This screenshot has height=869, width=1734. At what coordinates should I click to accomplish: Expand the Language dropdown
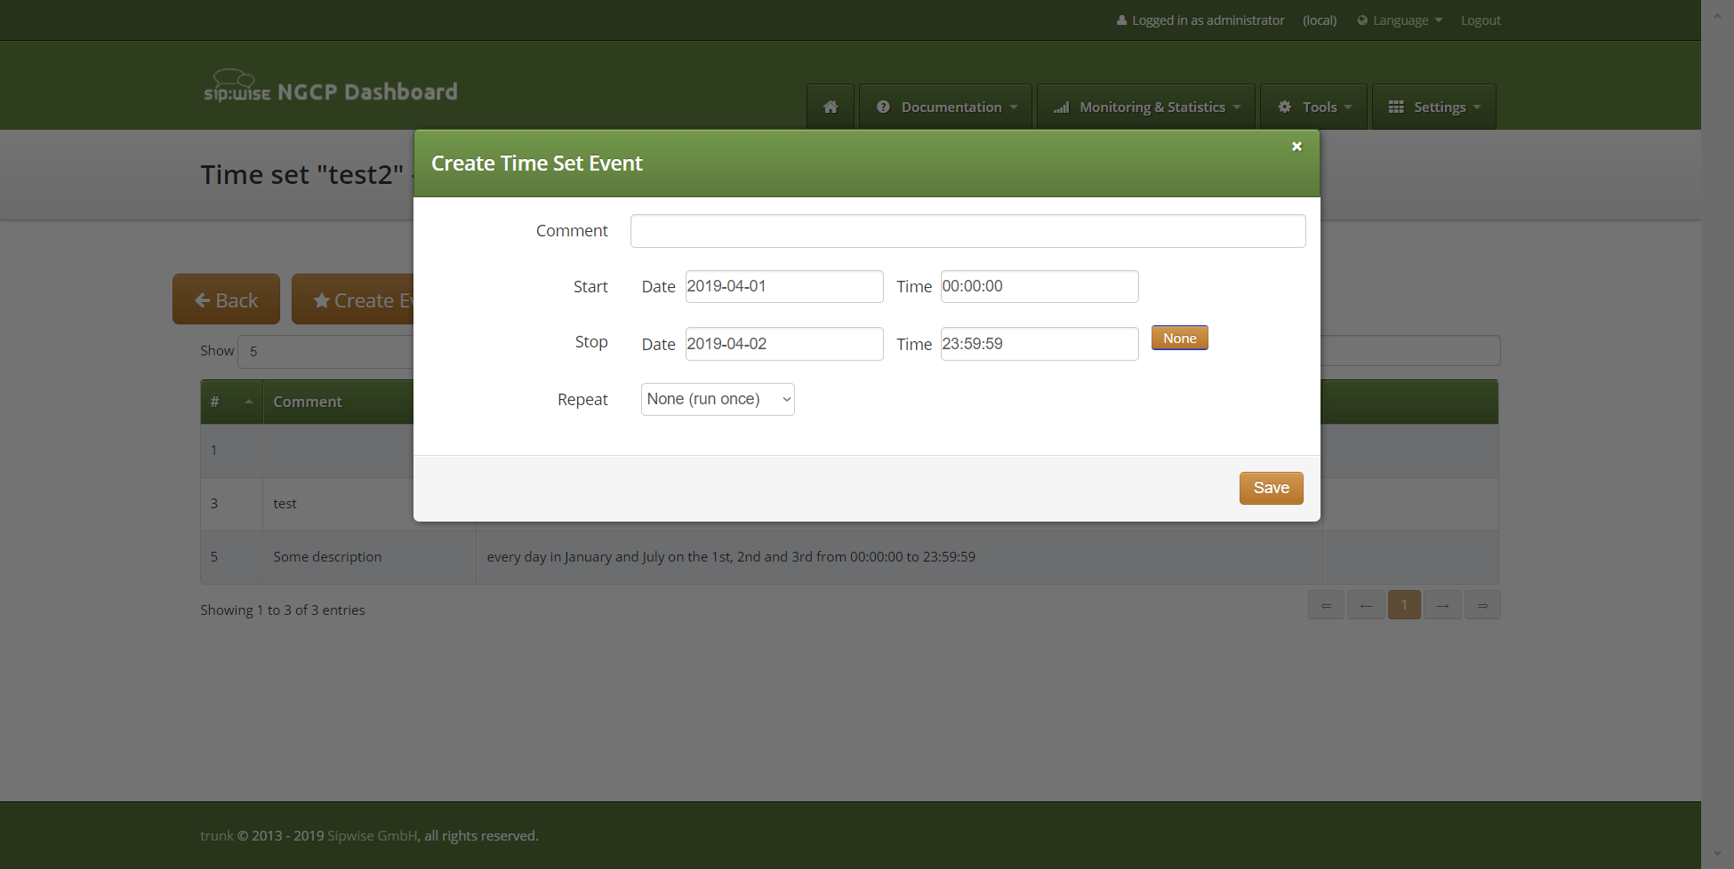[x=1401, y=20]
